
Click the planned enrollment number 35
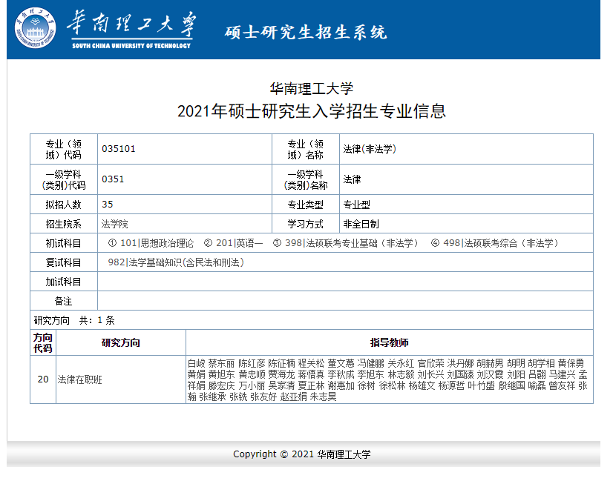click(x=107, y=205)
